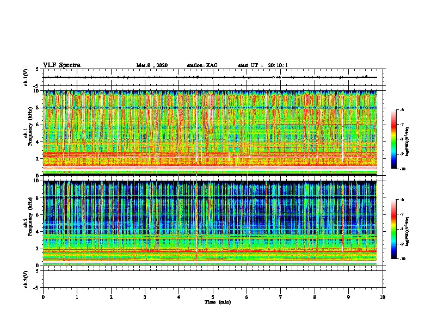Click time axis tick label "5"
This screenshot has height=333, width=431.
(213, 297)
